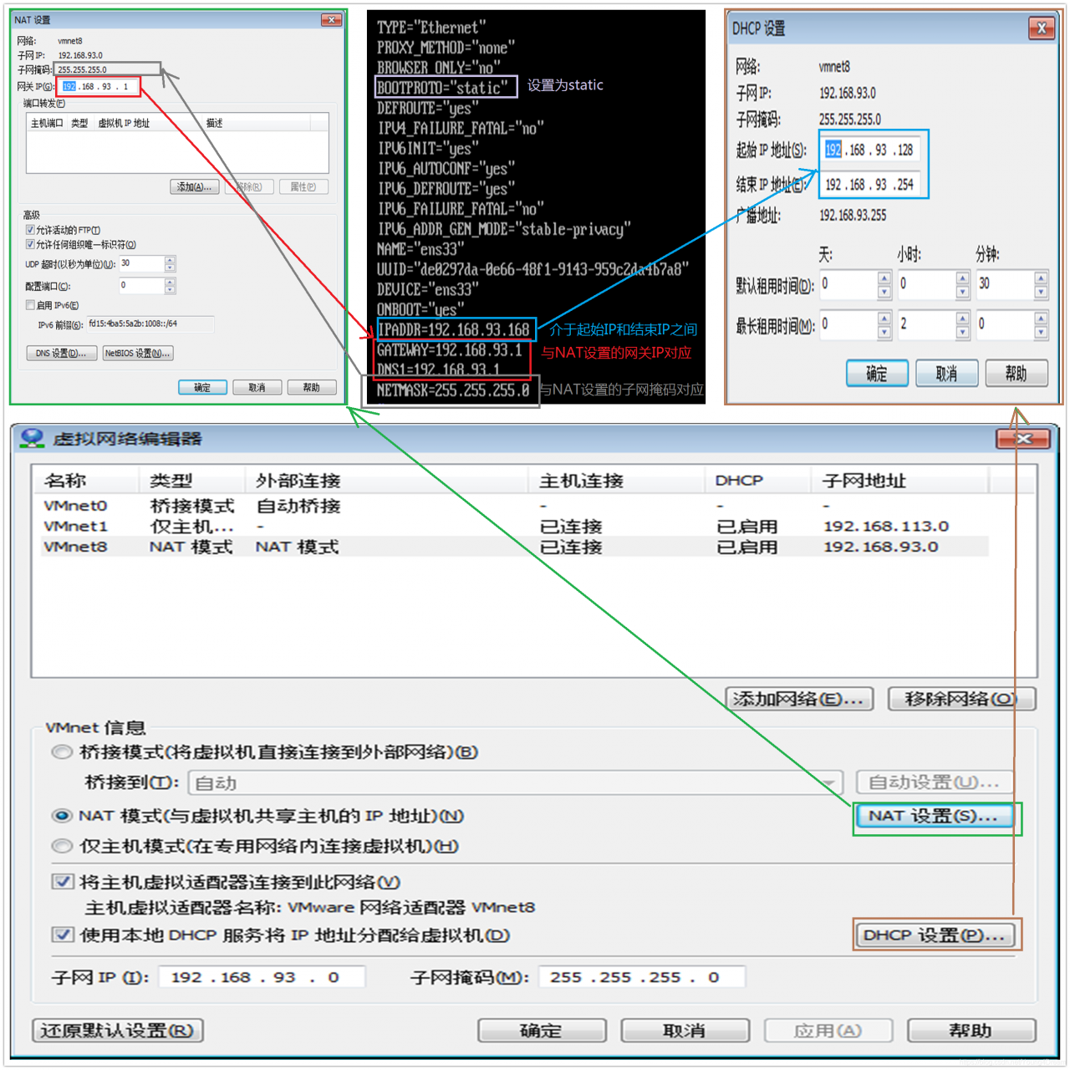Enable the 启用 IPv6 checkbox
This screenshot has height=1070, width=1070.
pyautogui.click(x=30, y=305)
